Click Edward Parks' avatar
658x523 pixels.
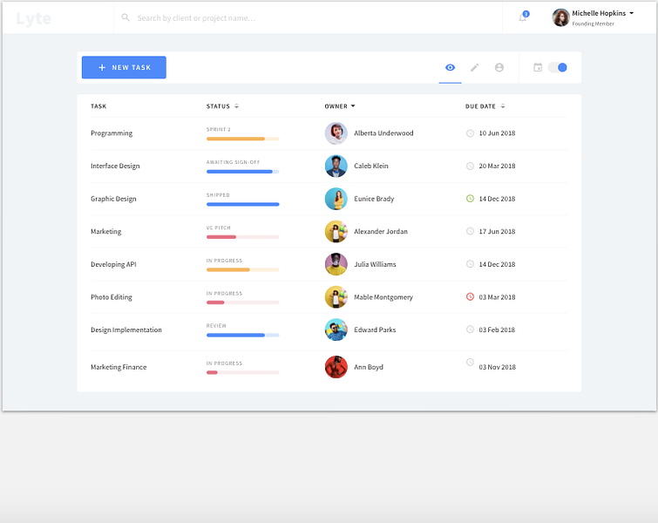point(336,329)
